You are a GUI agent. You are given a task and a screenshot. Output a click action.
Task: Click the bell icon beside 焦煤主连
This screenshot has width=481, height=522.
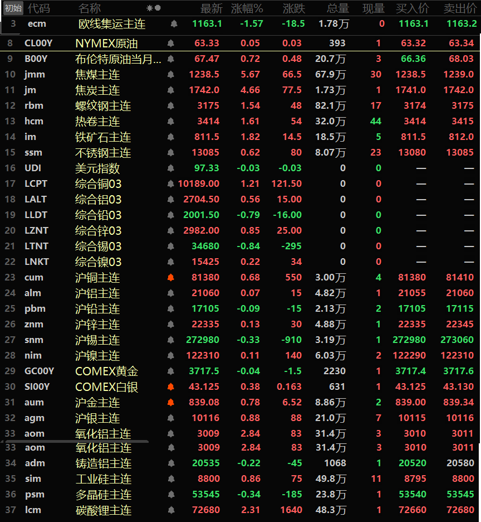pyautogui.click(x=170, y=75)
